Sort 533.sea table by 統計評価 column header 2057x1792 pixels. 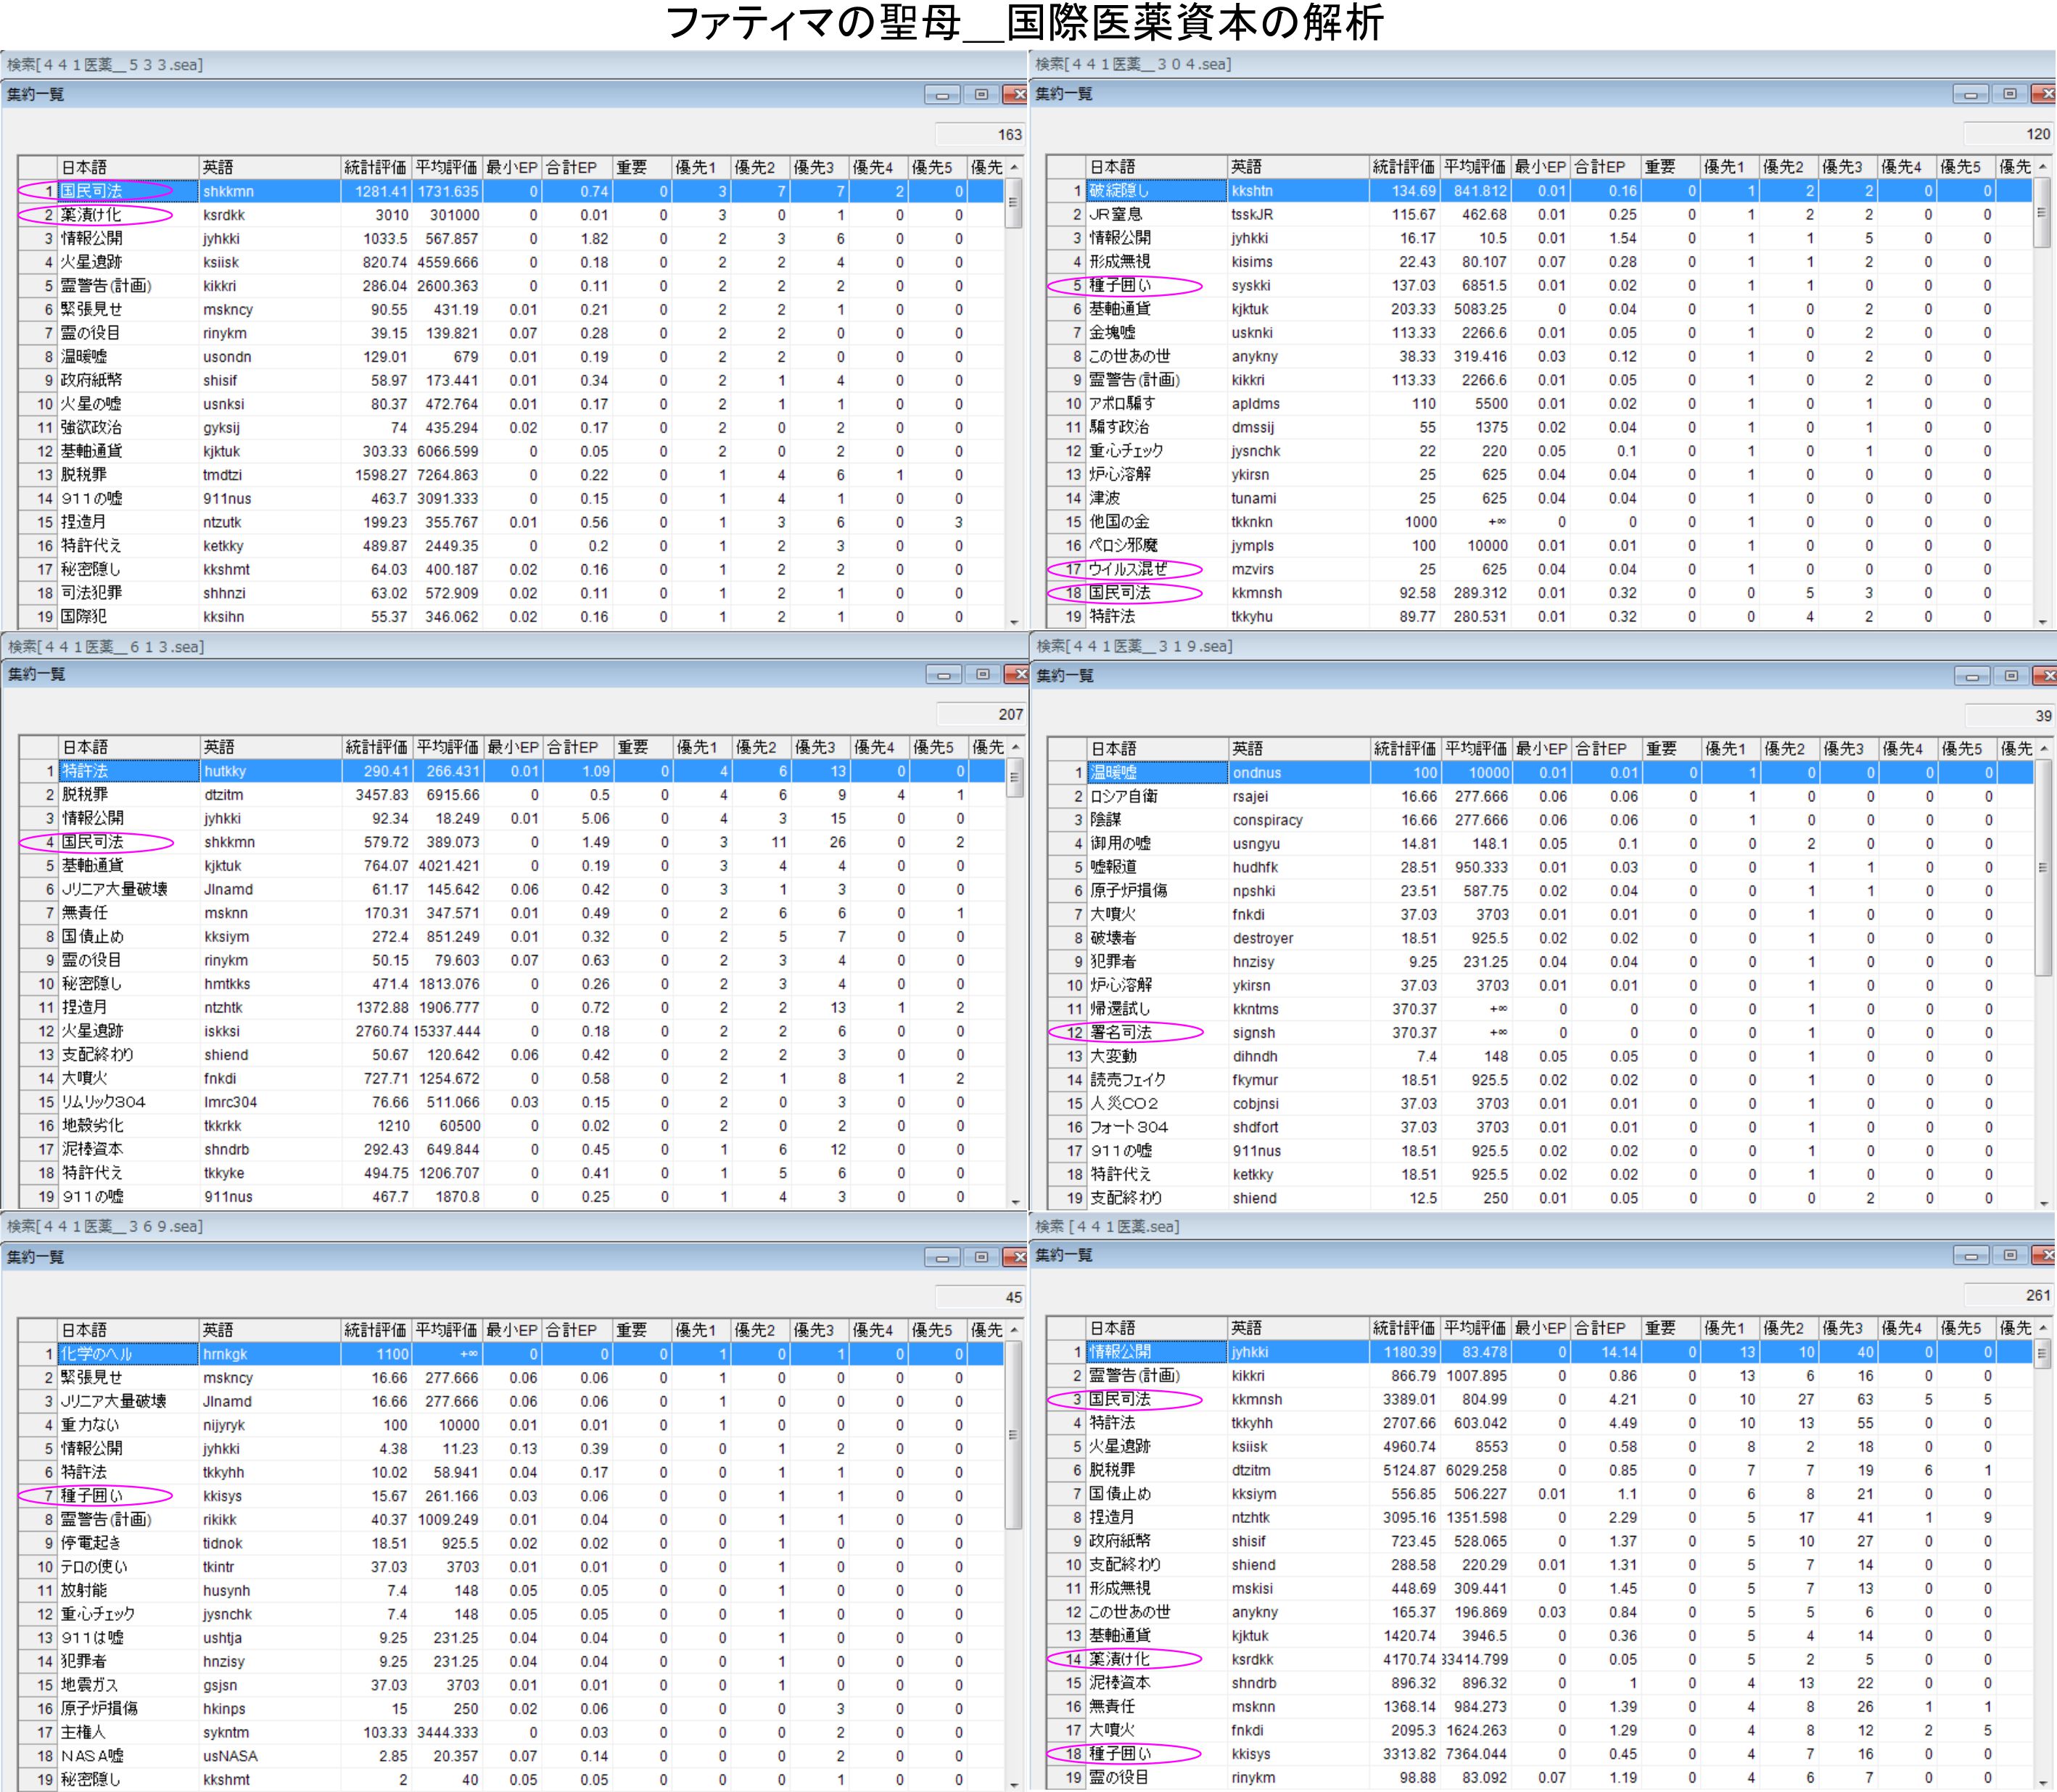coord(374,167)
